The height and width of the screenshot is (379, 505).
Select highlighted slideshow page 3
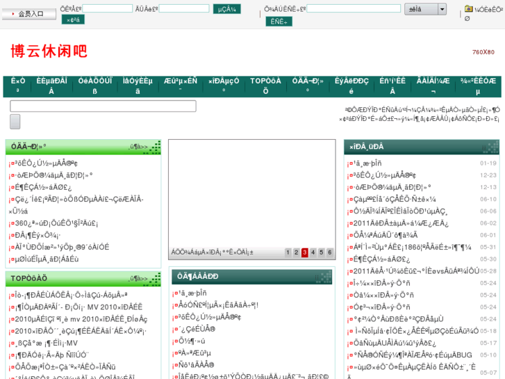(305, 252)
